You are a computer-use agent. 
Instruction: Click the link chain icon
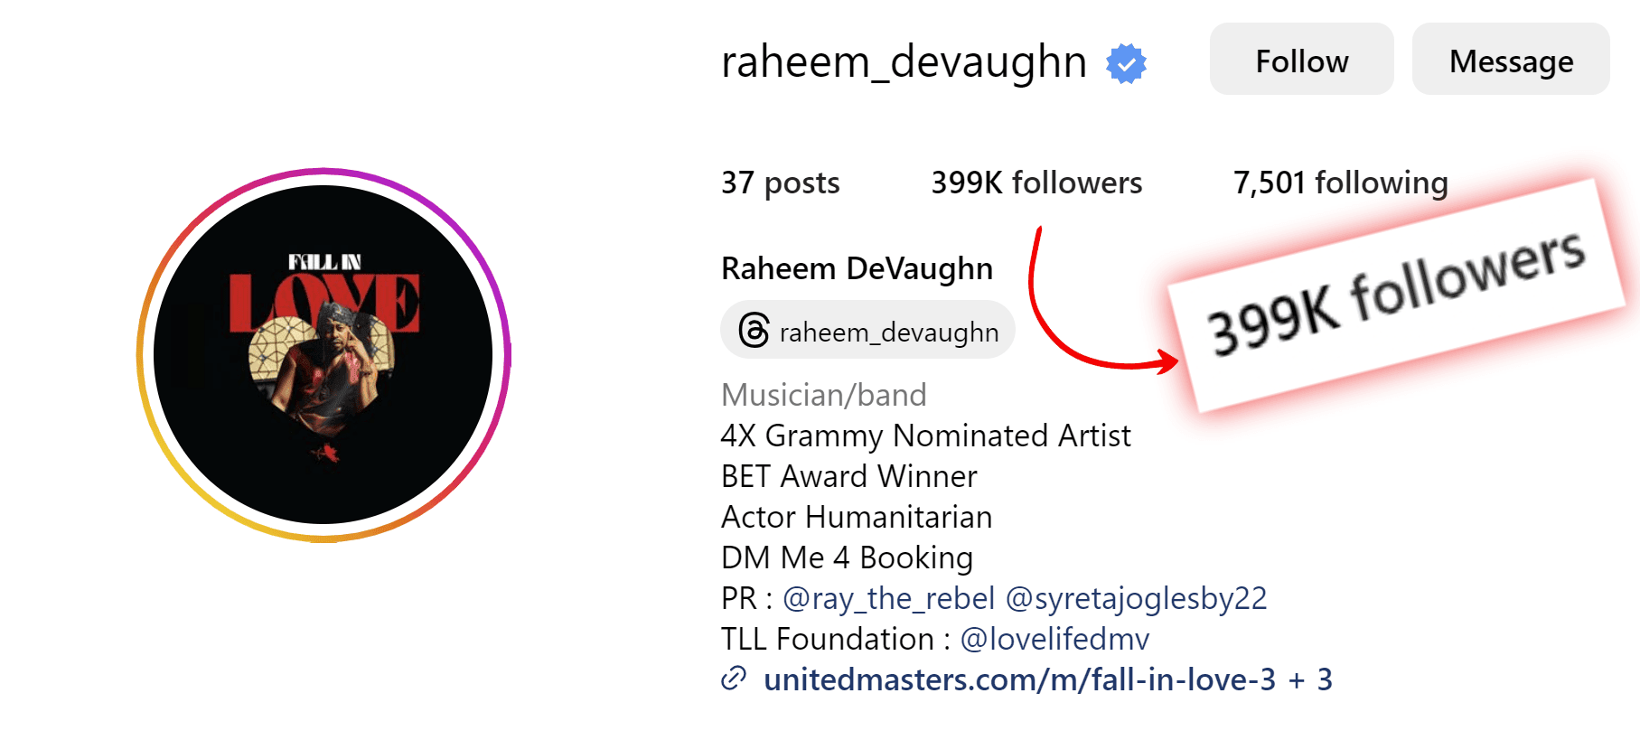(x=734, y=678)
